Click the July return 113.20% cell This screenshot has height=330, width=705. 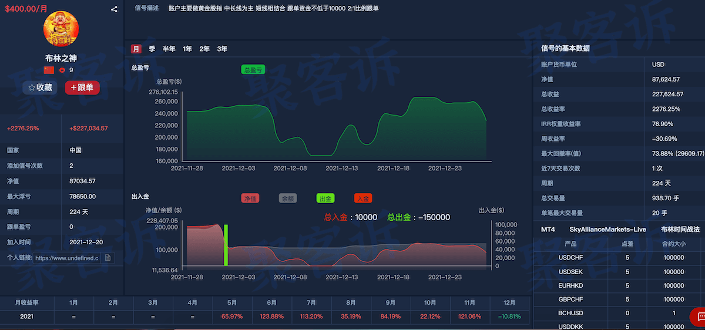tap(311, 316)
